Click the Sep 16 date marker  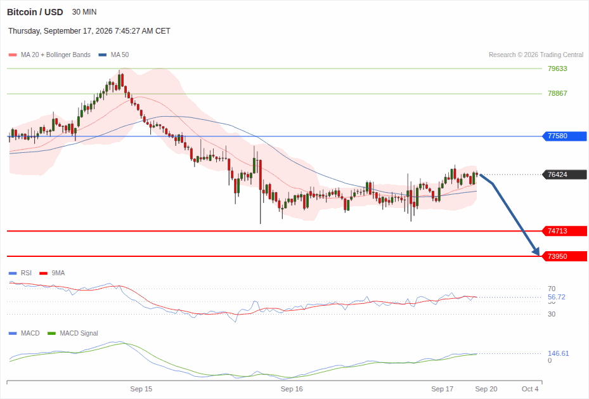(x=292, y=389)
